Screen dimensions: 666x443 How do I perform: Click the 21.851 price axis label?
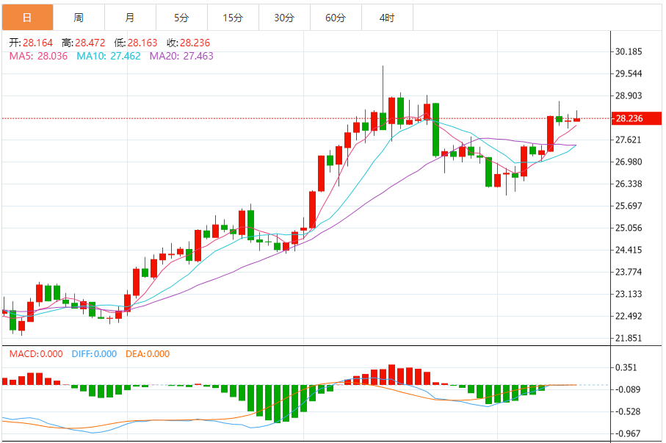[629, 339]
